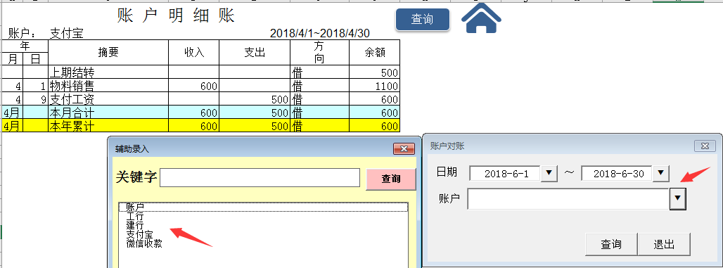Screen dimensions: 723x268
Task: Select the 上期结转 summary cell
Action: [108, 72]
